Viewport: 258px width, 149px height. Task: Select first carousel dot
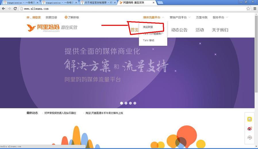tap(122, 103)
